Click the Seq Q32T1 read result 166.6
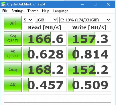This screenshot has width=116, height=105. click(x=45, y=39)
